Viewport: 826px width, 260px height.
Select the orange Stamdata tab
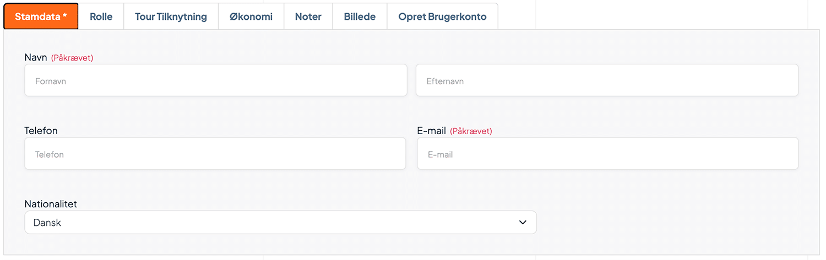tap(37, 16)
